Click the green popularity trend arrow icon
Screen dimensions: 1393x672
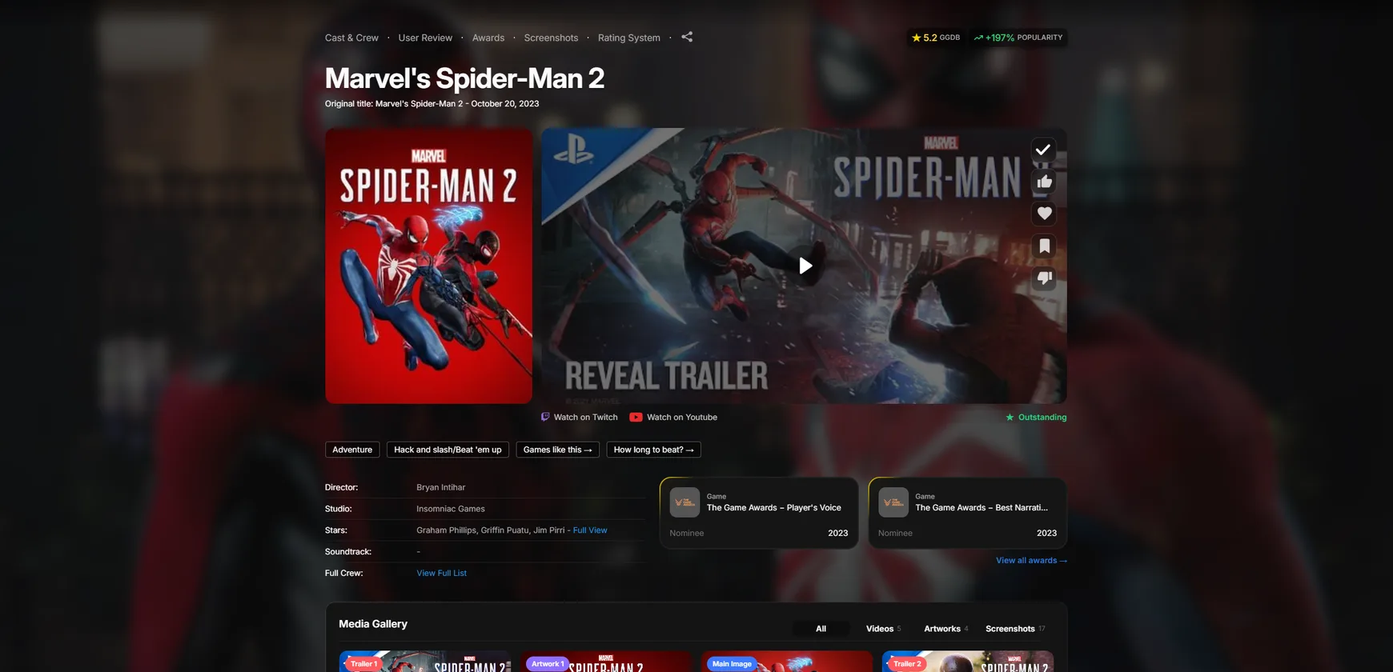tap(978, 38)
